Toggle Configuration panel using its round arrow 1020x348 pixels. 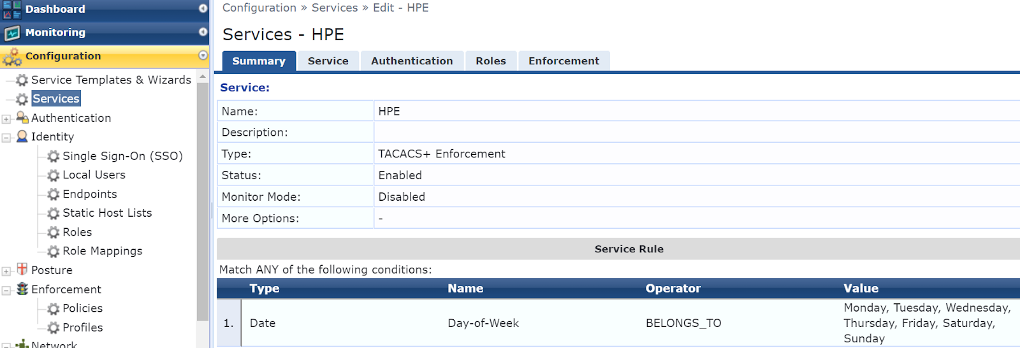click(x=203, y=55)
